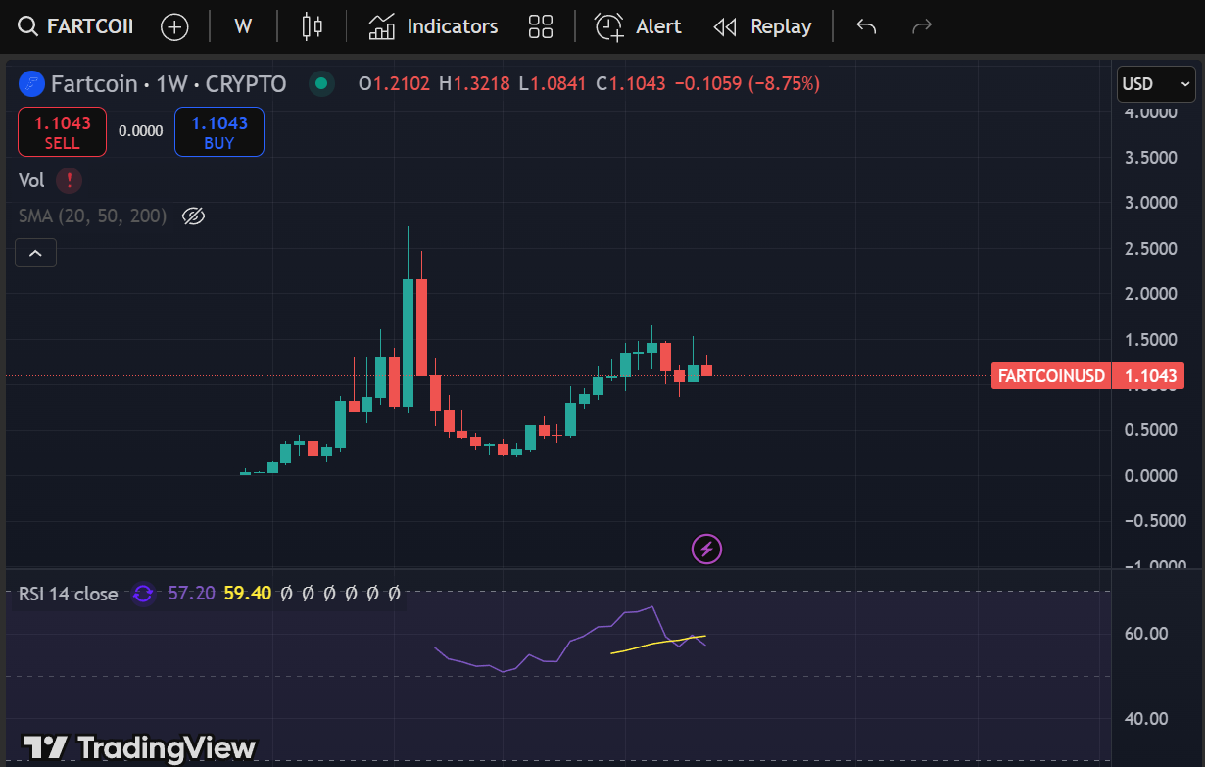Open the layout templates grid icon
Image resolution: width=1205 pixels, height=767 pixels.
tap(541, 26)
